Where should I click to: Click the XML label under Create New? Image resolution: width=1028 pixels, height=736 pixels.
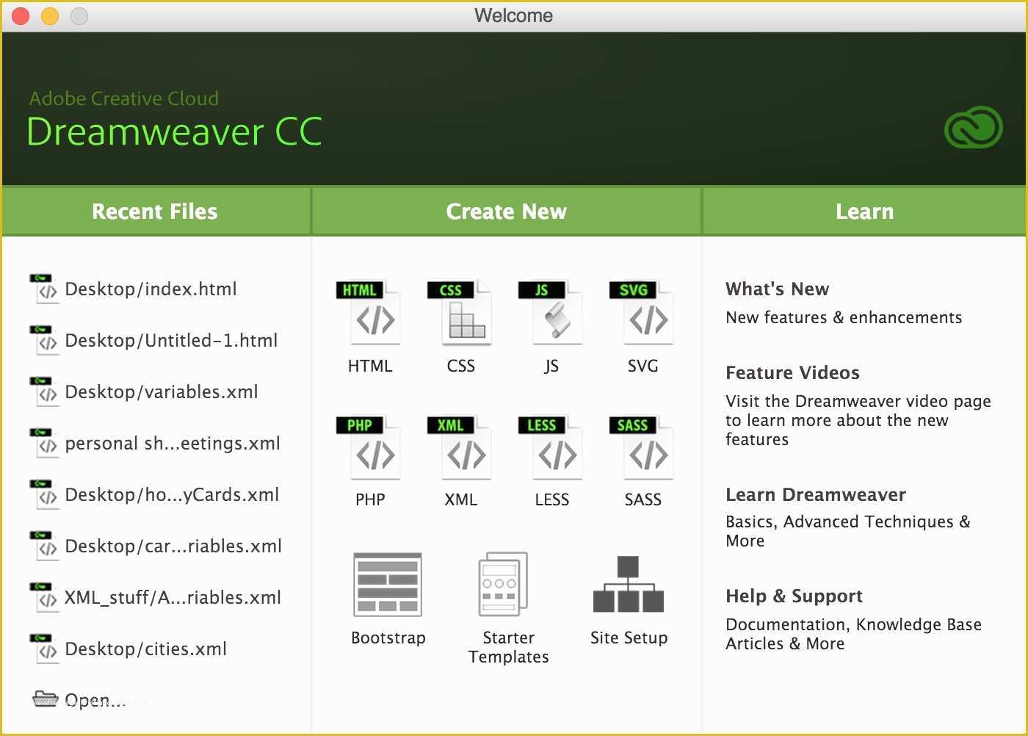pos(461,499)
